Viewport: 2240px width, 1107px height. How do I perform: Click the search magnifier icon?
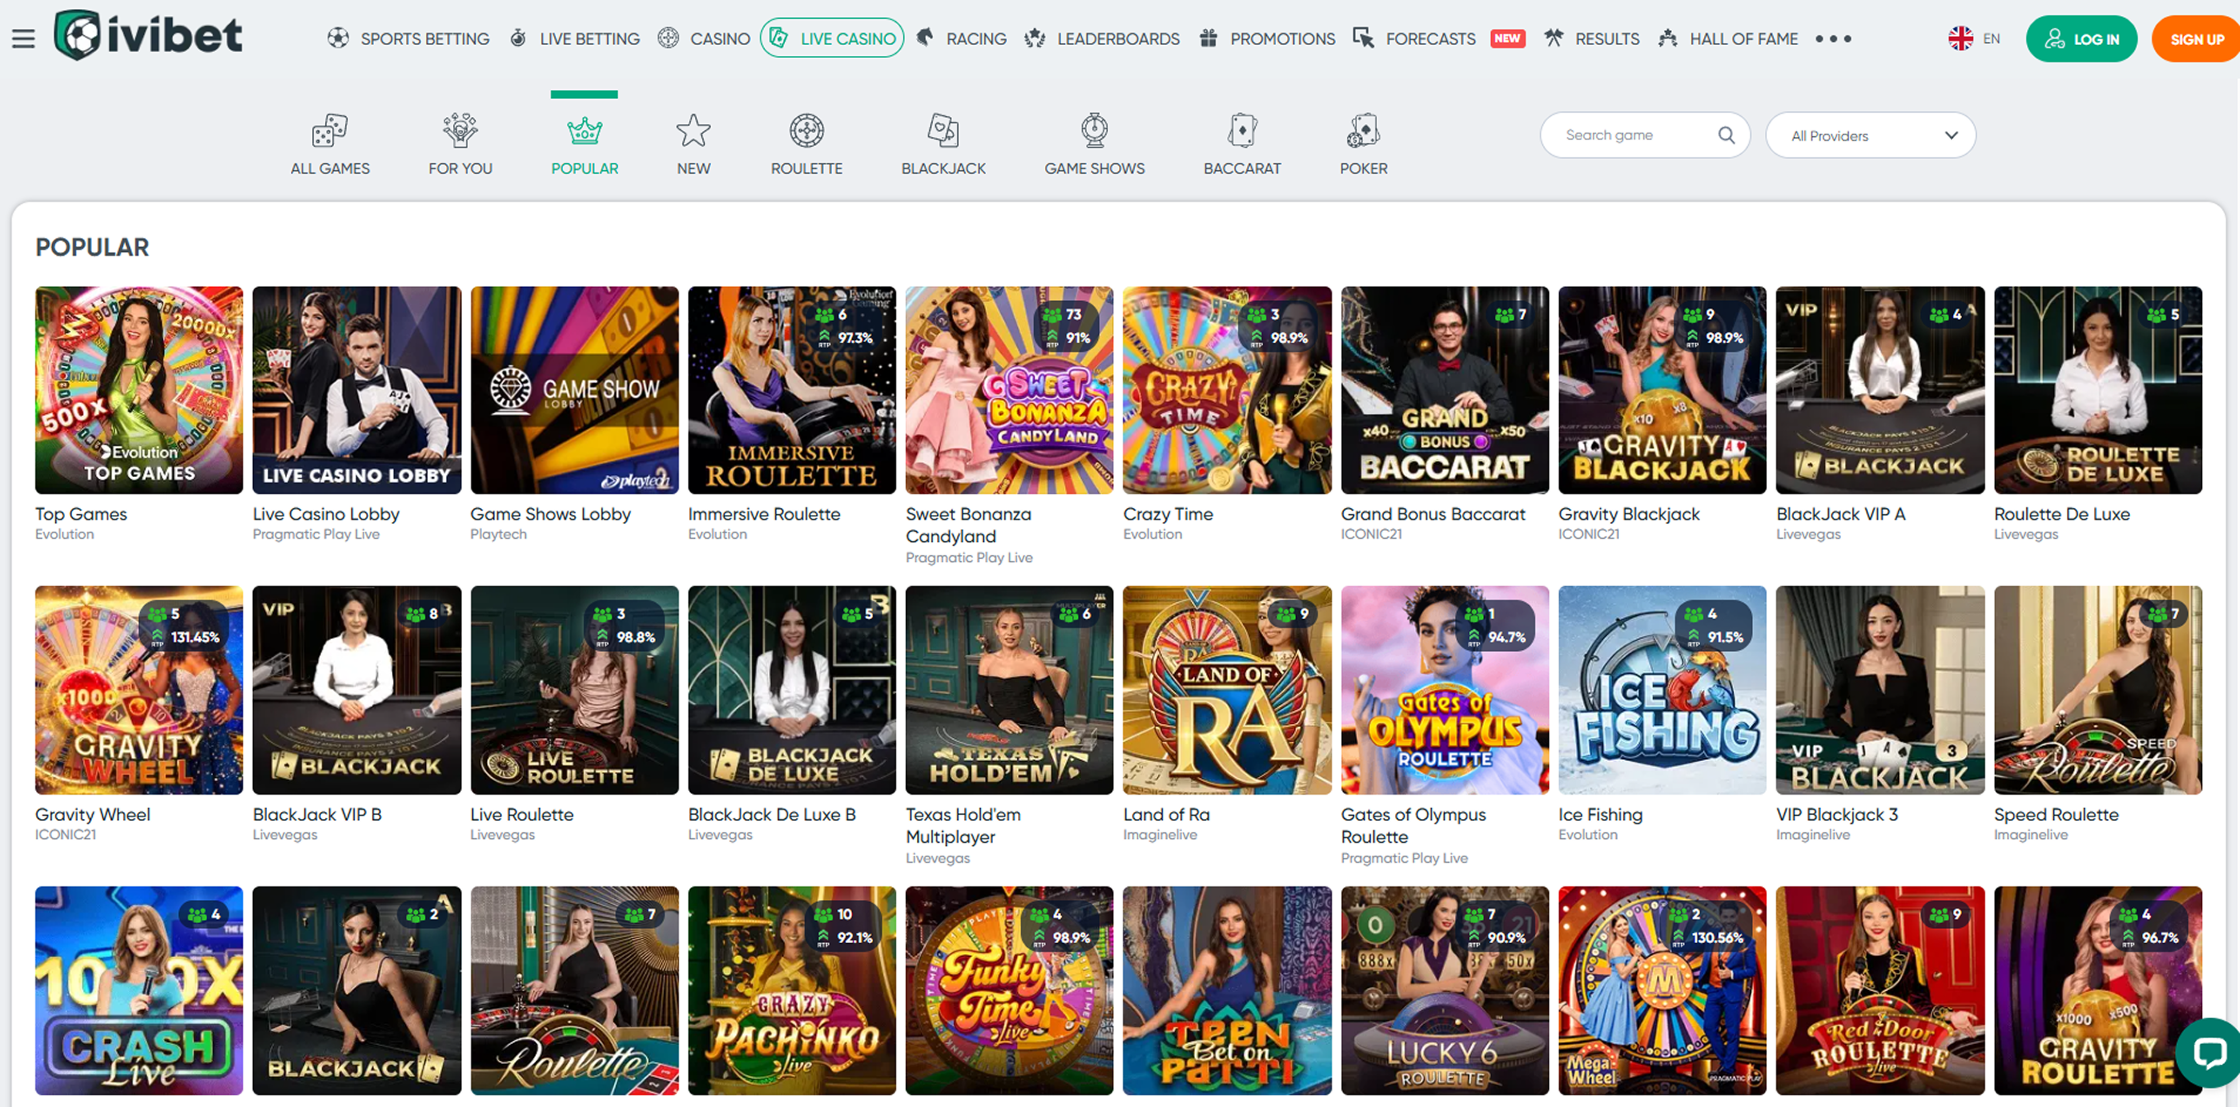pyautogui.click(x=1726, y=134)
